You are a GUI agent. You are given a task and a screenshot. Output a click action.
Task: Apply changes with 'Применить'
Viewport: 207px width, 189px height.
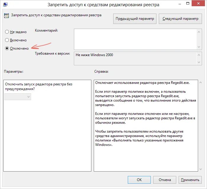point(190,180)
